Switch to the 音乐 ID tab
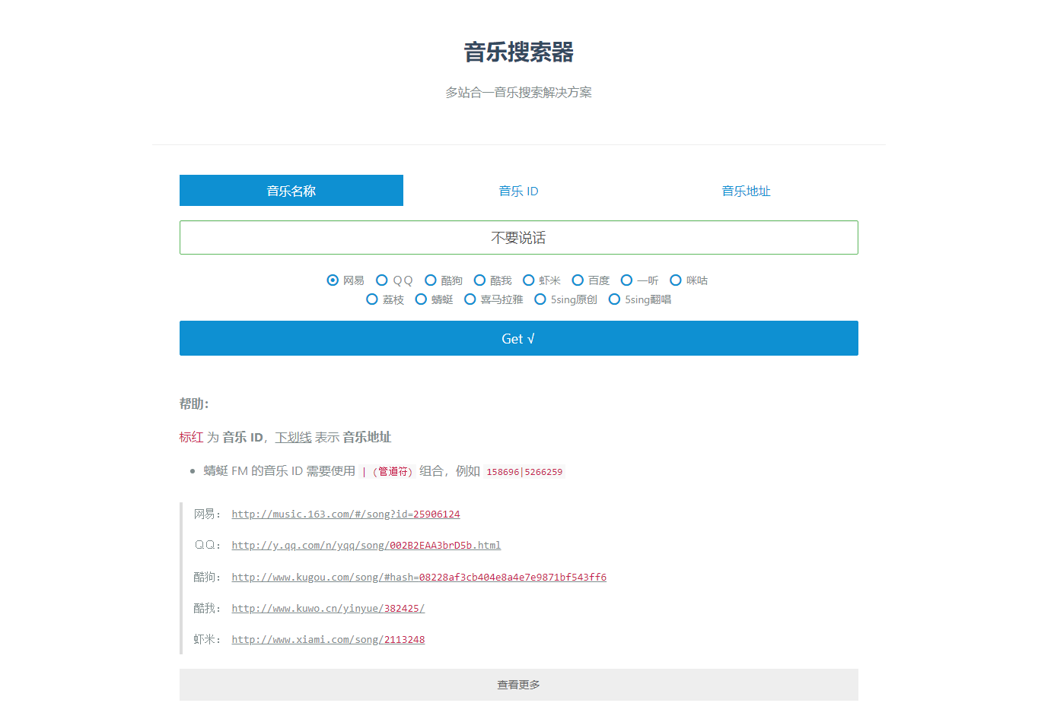Screen dimensions: 1038x706 click(x=518, y=191)
